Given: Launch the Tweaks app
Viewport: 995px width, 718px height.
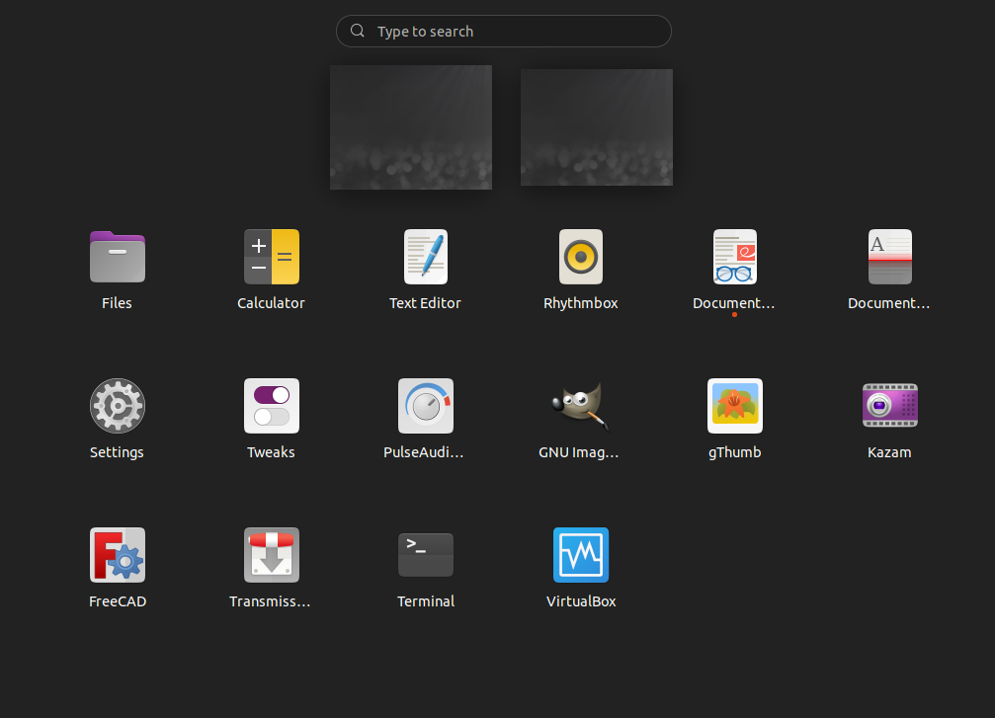Looking at the screenshot, I should (272, 406).
